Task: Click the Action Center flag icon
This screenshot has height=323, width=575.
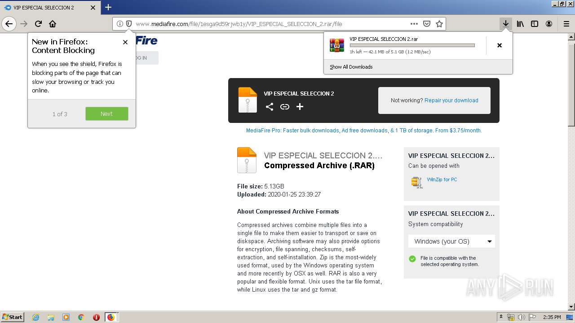Action: pos(532,317)
